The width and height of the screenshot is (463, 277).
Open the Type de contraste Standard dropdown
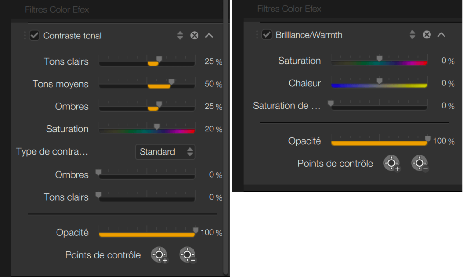(165, 152)
